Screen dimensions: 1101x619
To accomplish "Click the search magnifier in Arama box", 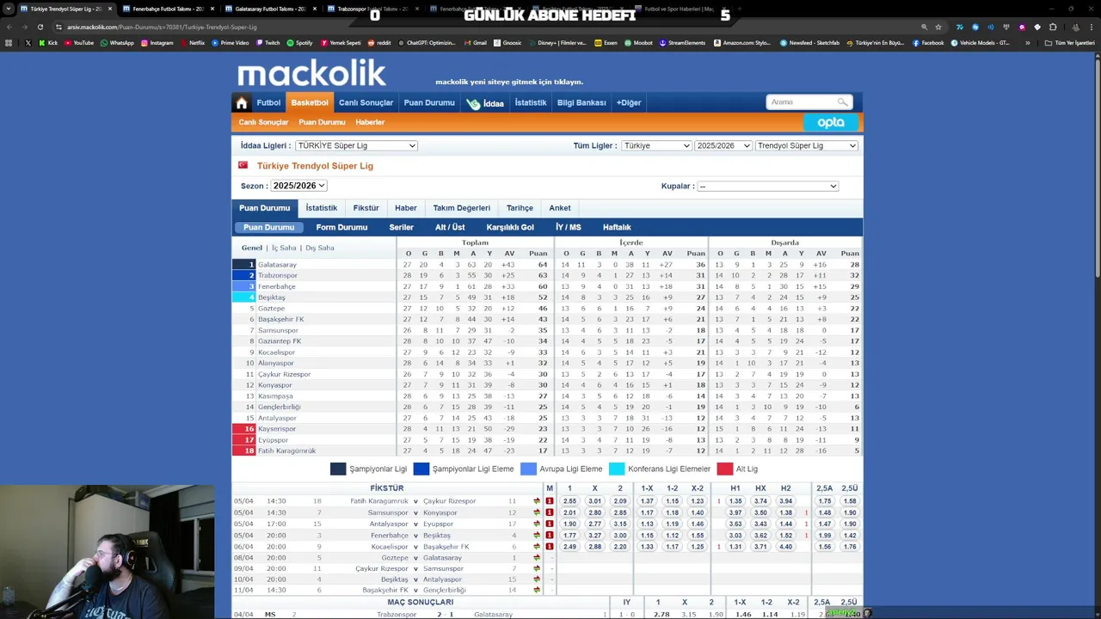I will [842, 102].
